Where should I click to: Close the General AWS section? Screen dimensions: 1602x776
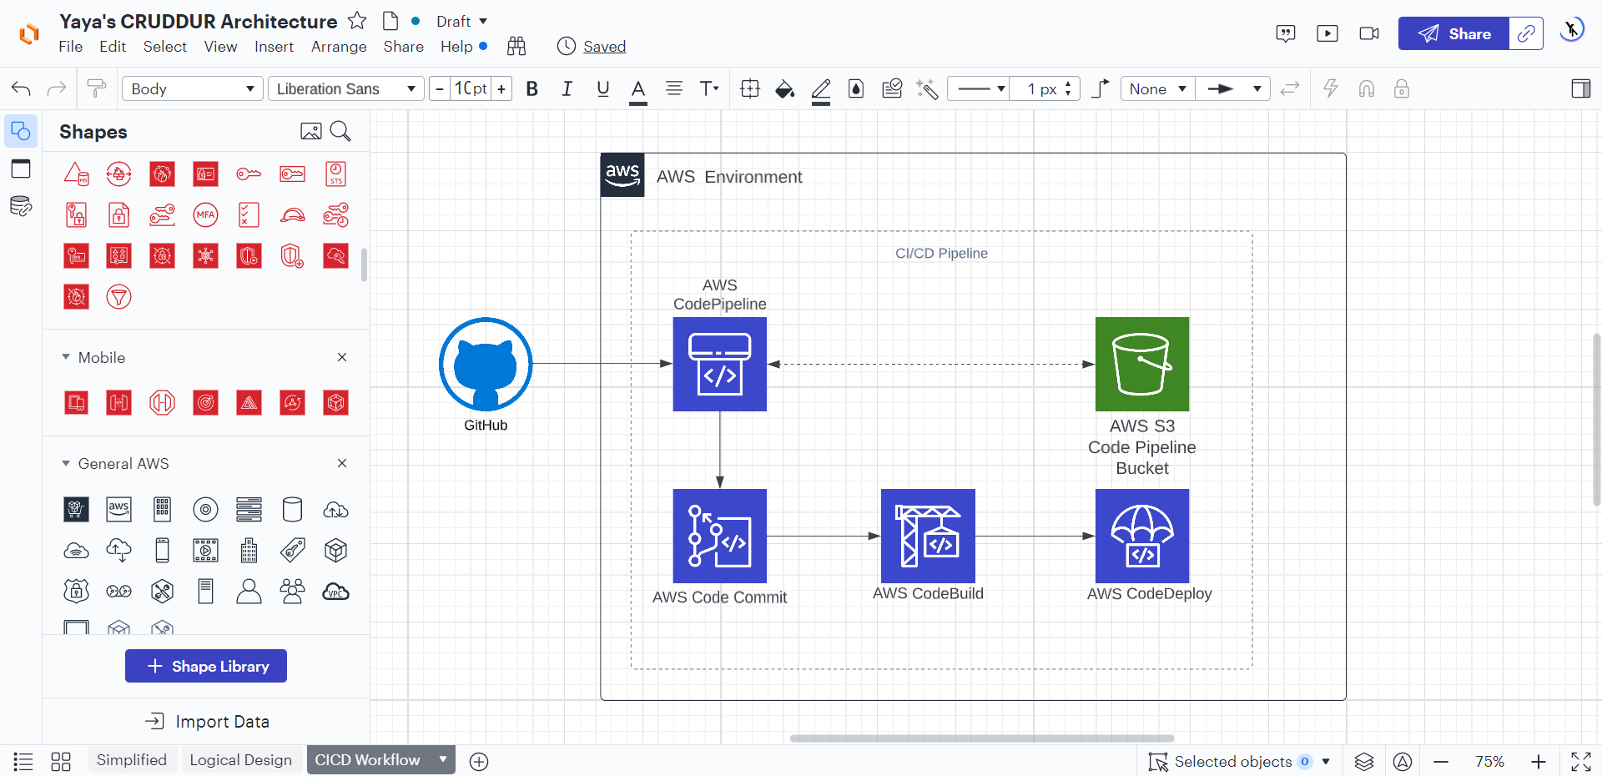click(342, 463)
